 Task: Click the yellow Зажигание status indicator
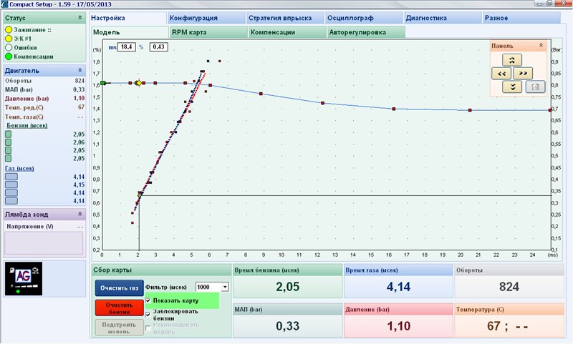[x=9, y=30]
